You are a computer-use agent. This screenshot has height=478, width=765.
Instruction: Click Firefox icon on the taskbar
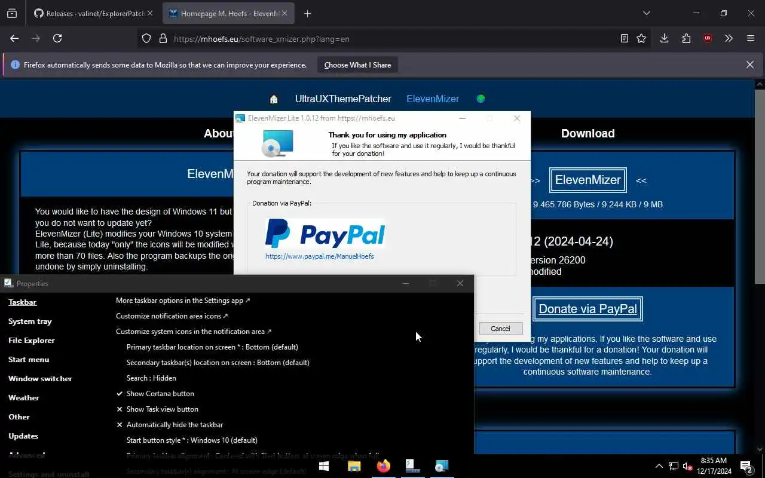[383, 466]
